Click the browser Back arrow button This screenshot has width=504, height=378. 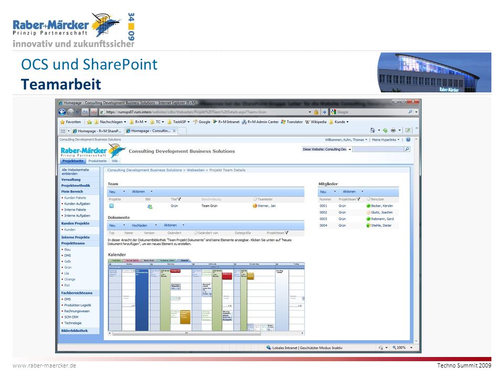[x=62, y=112]
